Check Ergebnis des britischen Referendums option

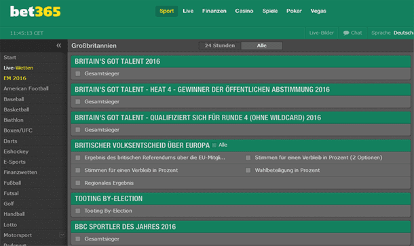pyautogui.click(x=78, y=158)
